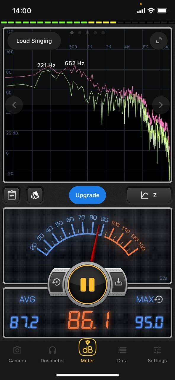Open the Z frequency weighting selector
The image size is (175, 380).
[149, 195]
